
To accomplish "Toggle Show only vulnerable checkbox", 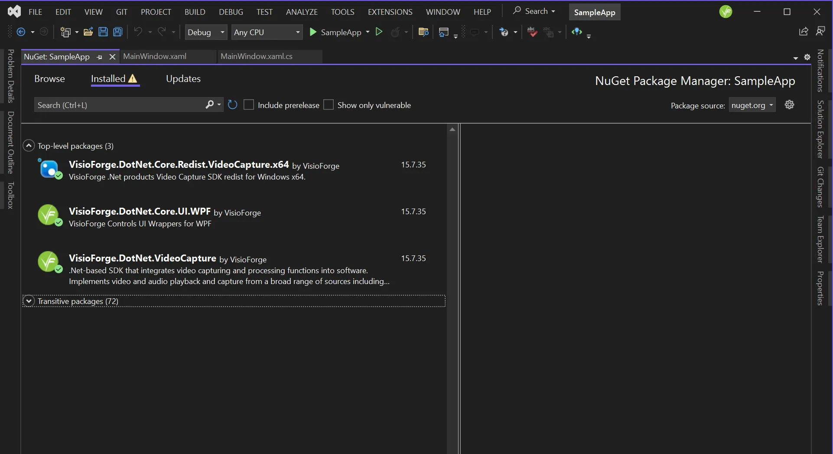I will coord(329,105).
